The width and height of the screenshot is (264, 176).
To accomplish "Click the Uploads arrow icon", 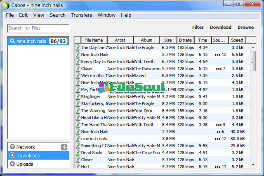I will pos(12,164).
